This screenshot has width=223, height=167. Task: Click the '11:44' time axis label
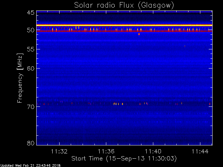[x=200, y=151]
